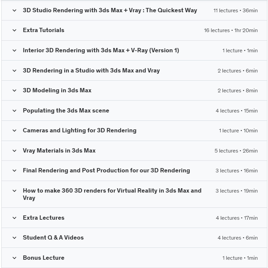Expand the Bonus Lecture section
The width and height of the screenshot is (268, 268).
134,258
